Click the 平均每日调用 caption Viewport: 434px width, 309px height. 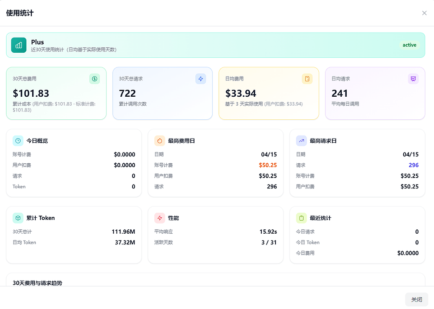coord(346,104)
